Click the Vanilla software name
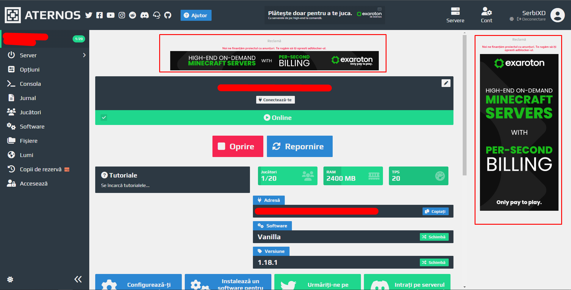This screenshot has height=290, width=571. 269,237
